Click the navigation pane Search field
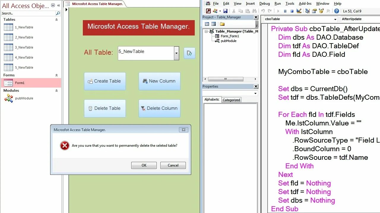This screenshot has width=380, height=213. click(x=28, y=13)
